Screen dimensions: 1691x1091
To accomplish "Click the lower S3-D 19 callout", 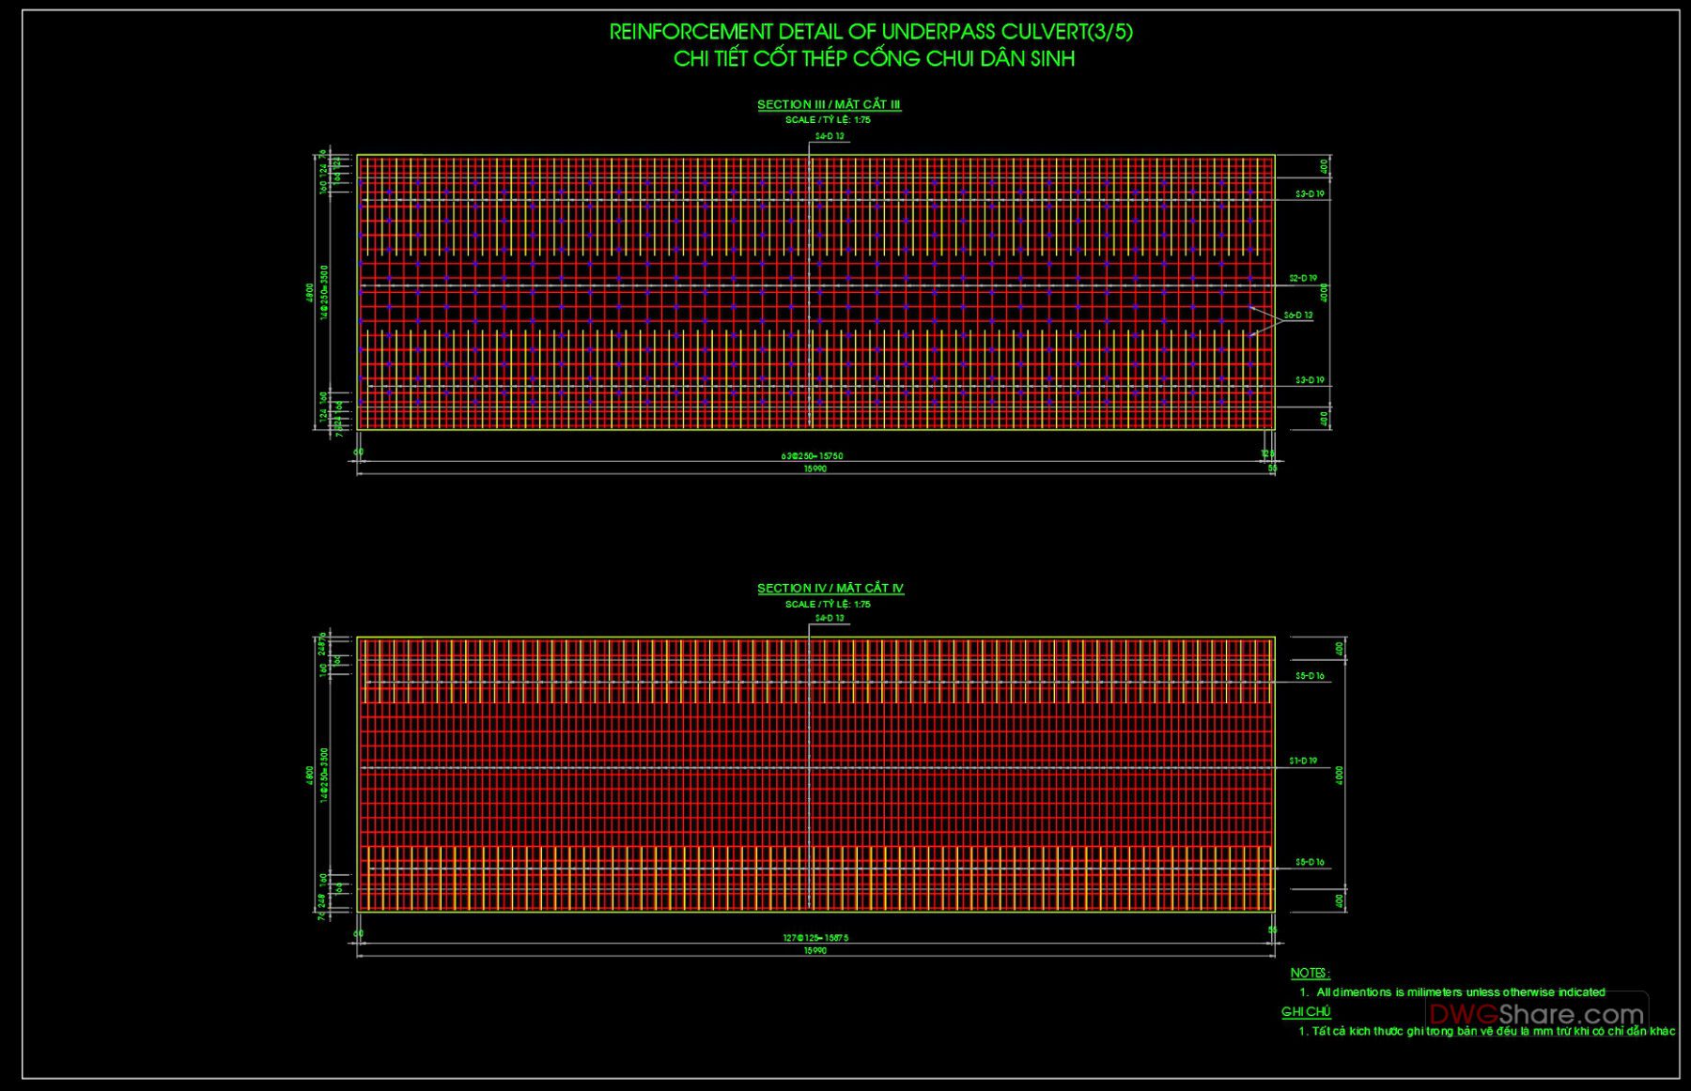I will tap(1309, 378).
